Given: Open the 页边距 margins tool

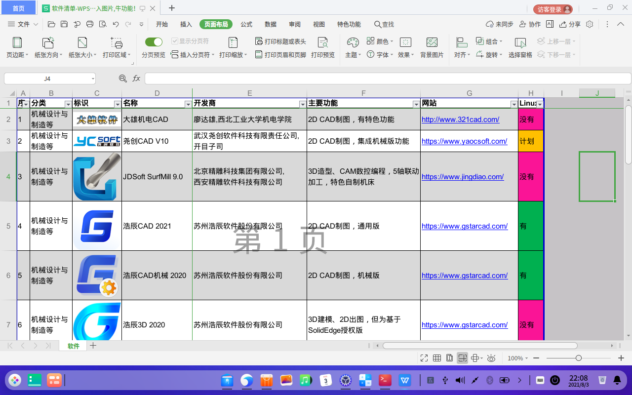Looking at the screenshot, I should [x=17, y=43].
